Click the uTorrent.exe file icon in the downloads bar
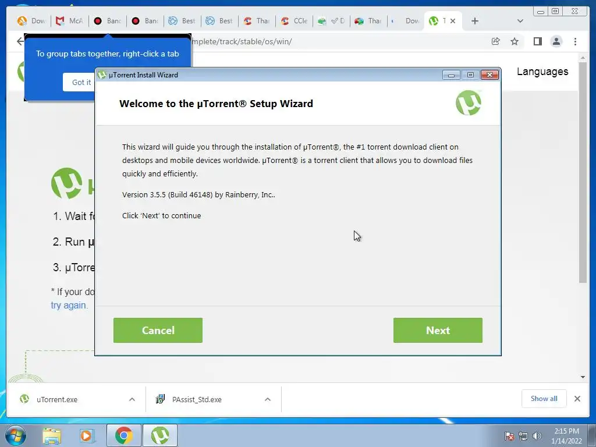The image size is (596, 447). tap(24, 399)
